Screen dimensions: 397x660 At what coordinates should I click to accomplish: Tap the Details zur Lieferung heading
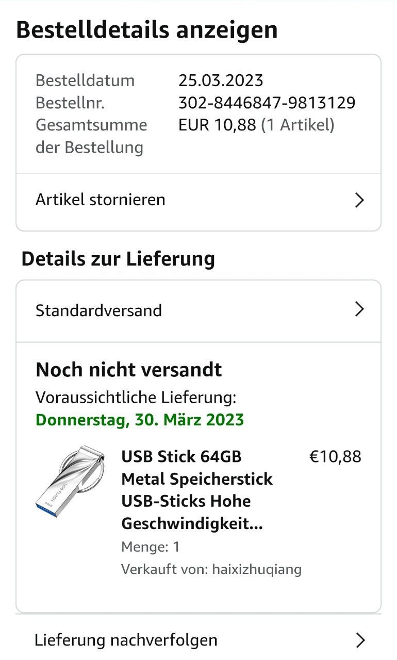point(118,258)
